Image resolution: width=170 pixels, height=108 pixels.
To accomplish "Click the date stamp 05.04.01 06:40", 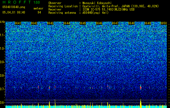I will 14,12.
